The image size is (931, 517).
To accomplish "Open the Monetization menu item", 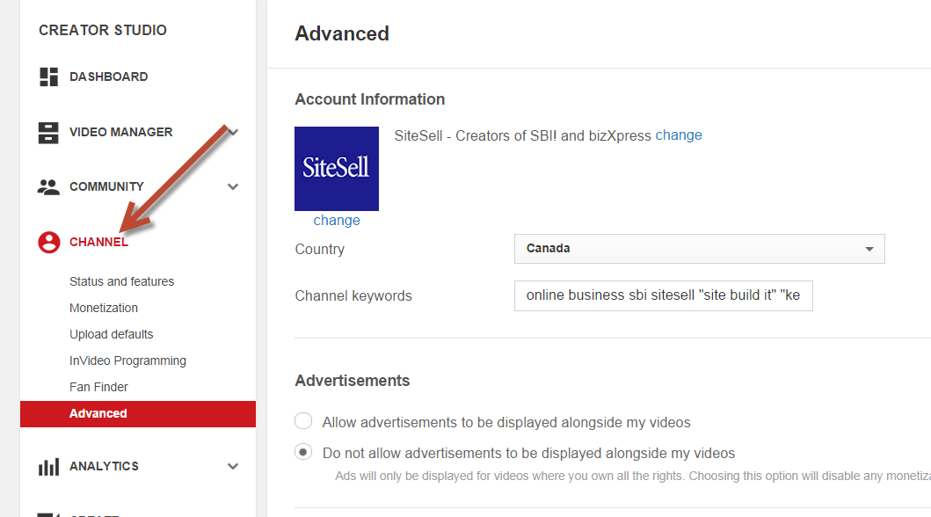I will tap(104, 308).
